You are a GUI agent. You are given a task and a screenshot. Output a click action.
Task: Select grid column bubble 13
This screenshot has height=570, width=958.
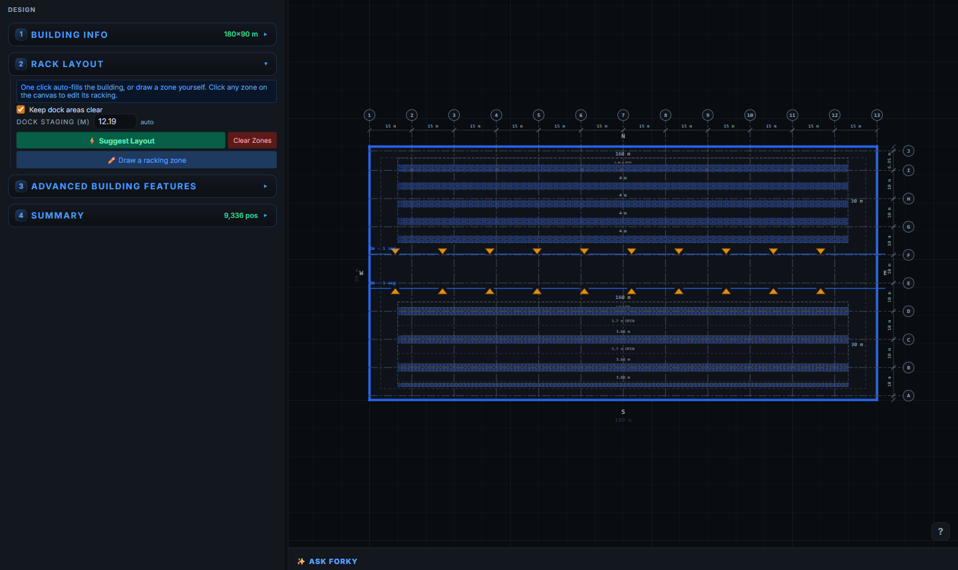pos(877,115)
